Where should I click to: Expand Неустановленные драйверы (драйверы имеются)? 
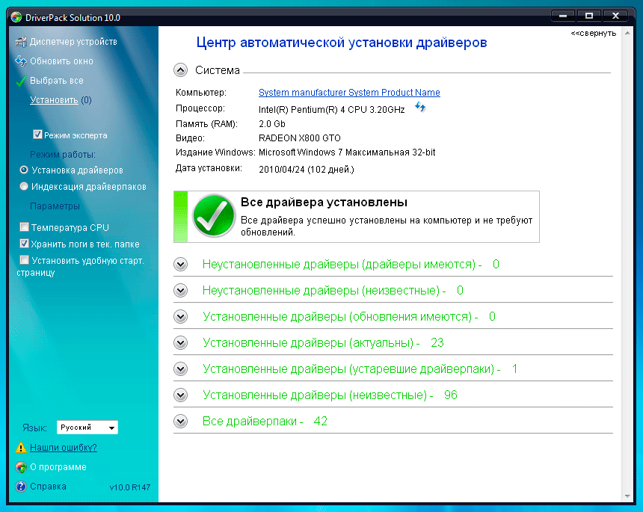[180, 265]
